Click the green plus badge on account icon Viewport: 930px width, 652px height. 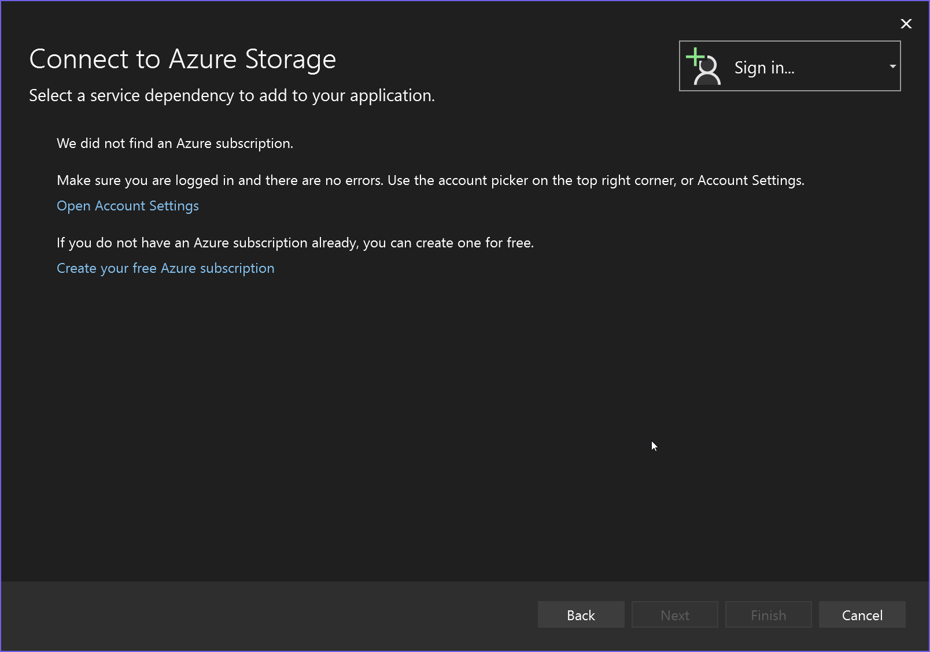coord(694,57)
